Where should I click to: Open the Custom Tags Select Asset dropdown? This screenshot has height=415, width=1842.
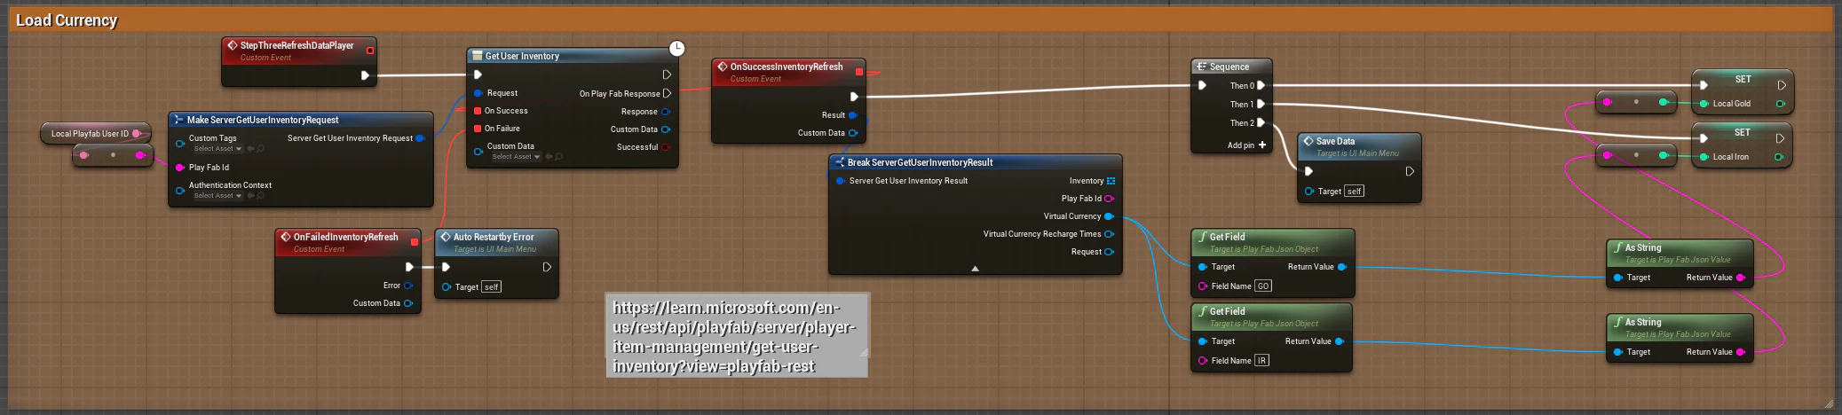coord(218,149)
